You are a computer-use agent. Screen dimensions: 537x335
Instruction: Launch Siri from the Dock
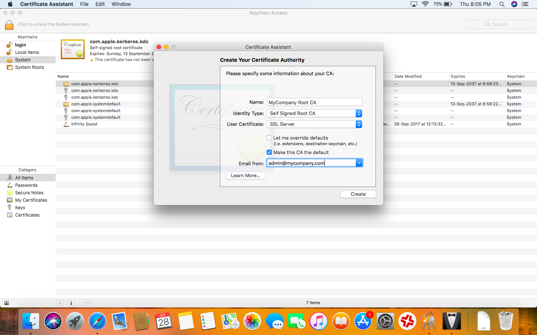pos(53,321)
